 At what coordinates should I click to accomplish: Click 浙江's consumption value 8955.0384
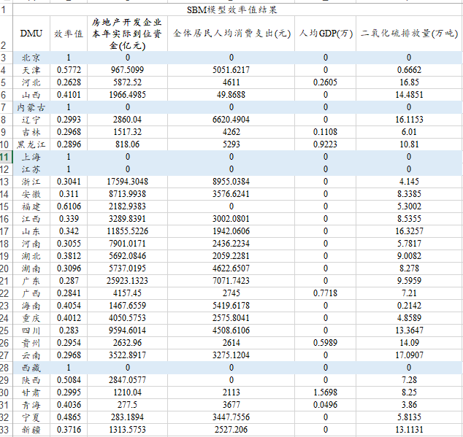tap(232, 182)
